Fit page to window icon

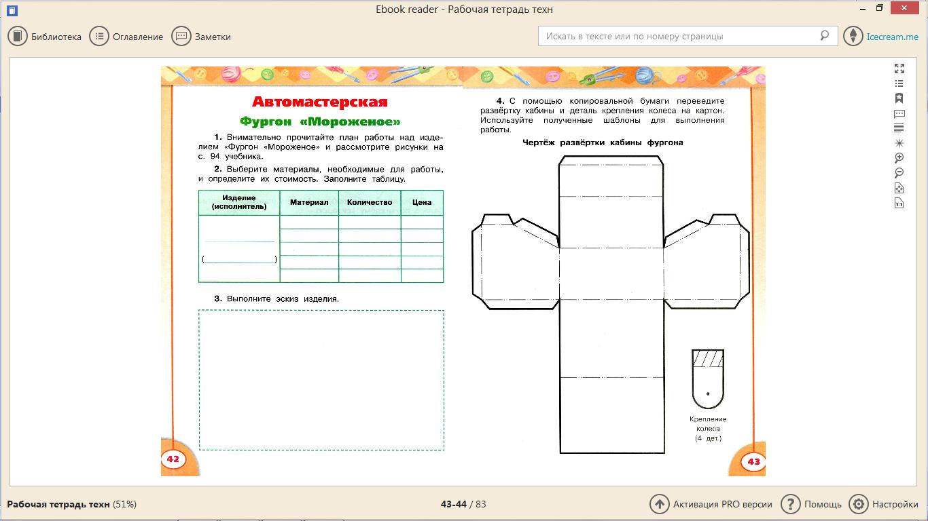[x=899, y=188]
